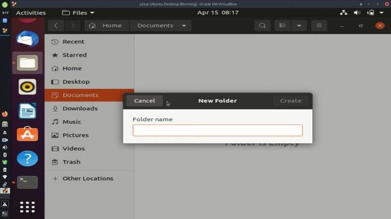The height and width of the screenshot is (219, 391).
Task: Click the Home path bar button
Action: 107,26
